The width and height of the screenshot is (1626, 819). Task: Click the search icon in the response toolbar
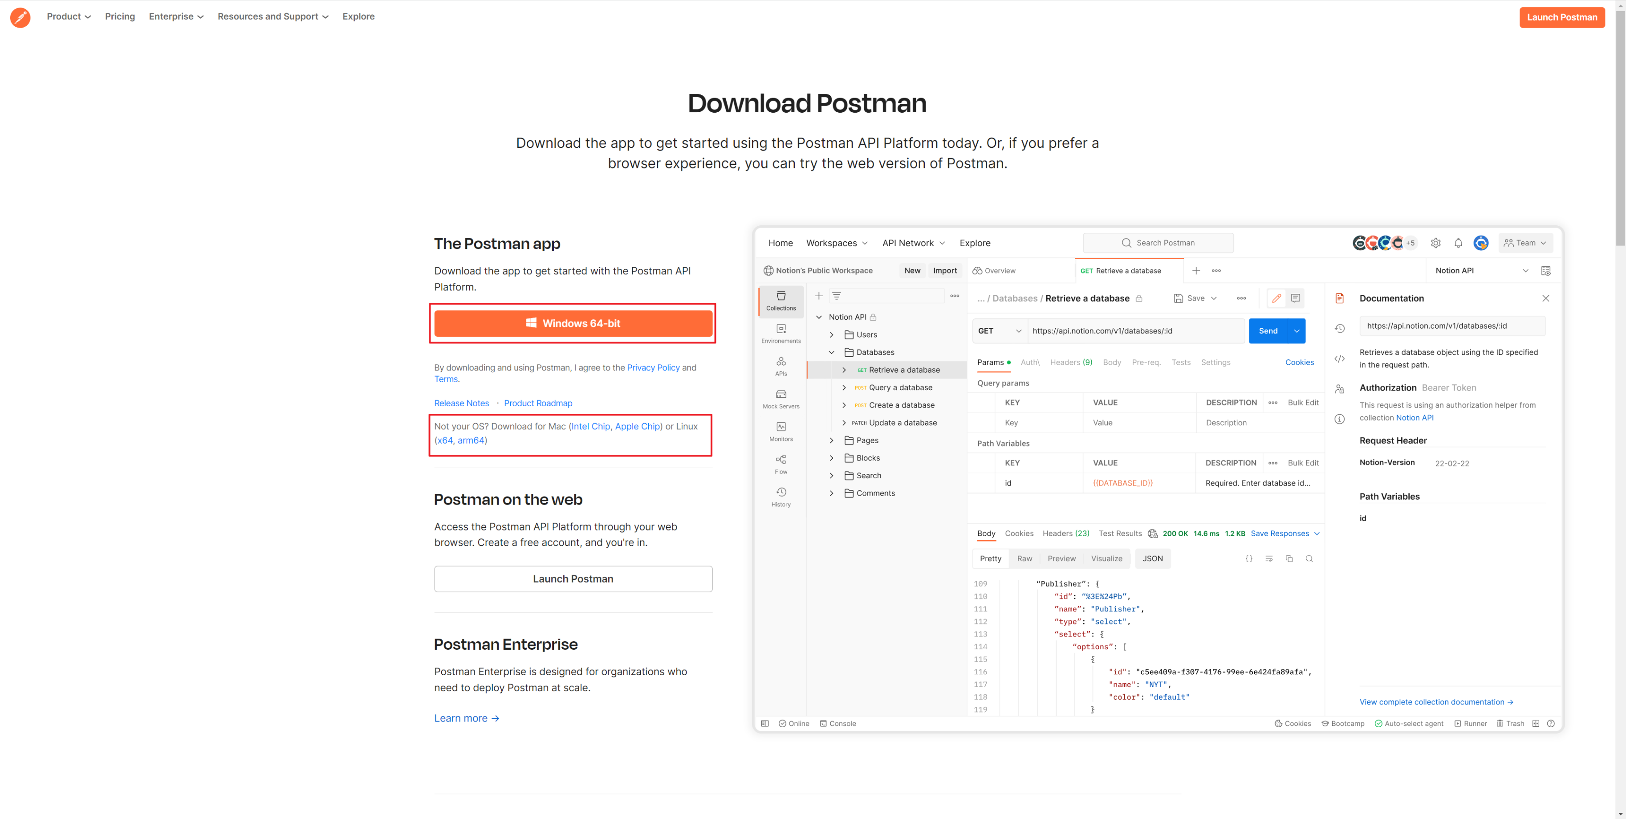tap(1309, 559)
